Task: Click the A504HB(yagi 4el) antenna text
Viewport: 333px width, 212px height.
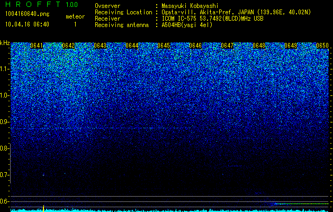Action: pyautogui.click(x=187, y=25)
